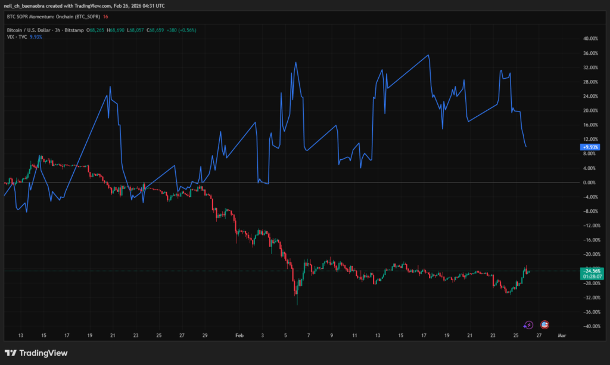Click date 29 on the time axis
This screenshot has height=365, width=610.
[x=204, y=336]
